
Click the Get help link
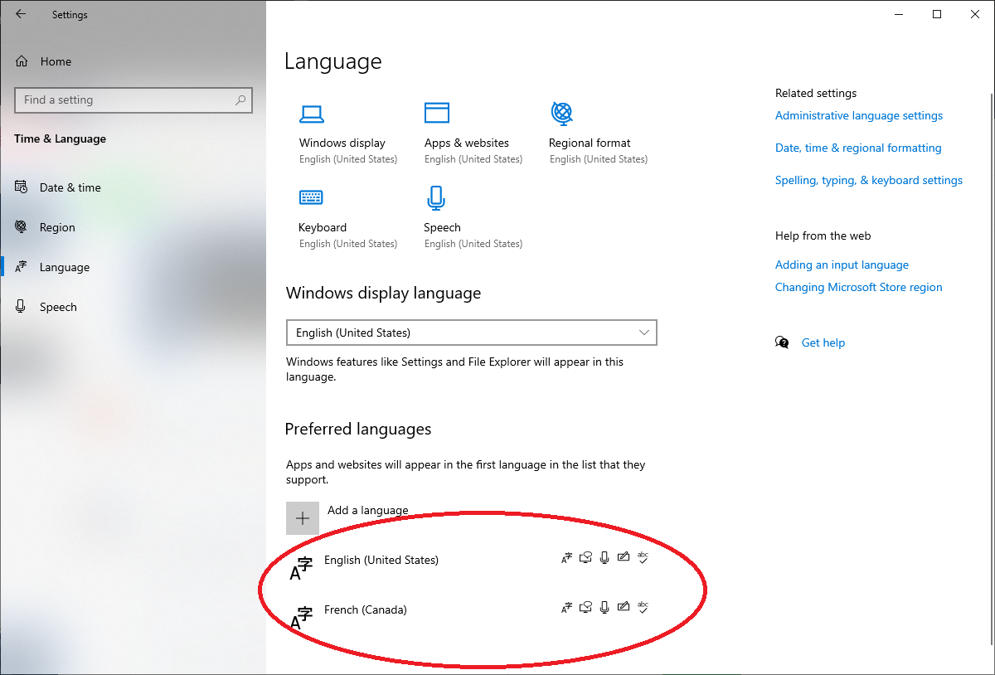tap(823, 342)
